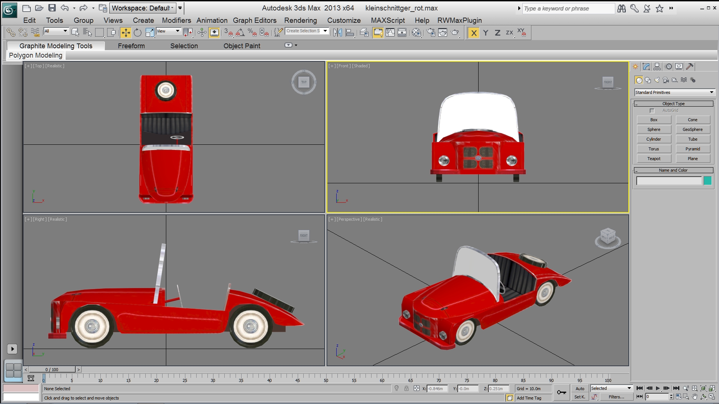This screenshot has height=404, width=719.
Task: Toggle Auto Key mode
Action: 580,389
